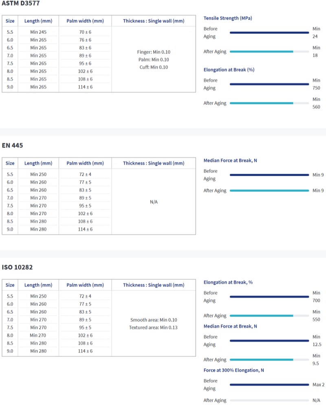Select Palm width (mm) header in EN 445 table

click(x=85, y=163)
